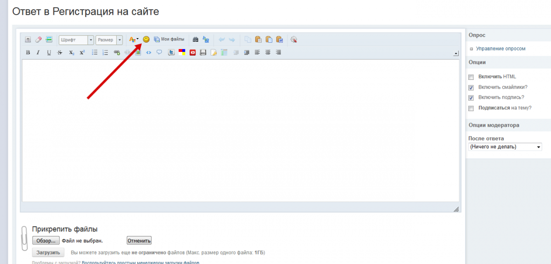551x264 pixels.
Task: Apply strikethrough formatting
Action: point(60,52)
